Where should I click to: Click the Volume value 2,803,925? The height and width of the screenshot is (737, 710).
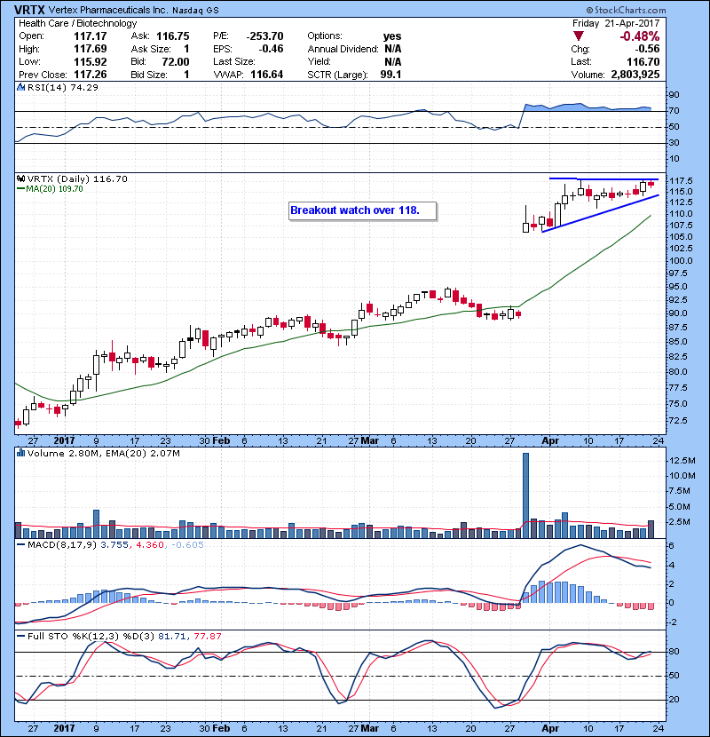(635, 75)
